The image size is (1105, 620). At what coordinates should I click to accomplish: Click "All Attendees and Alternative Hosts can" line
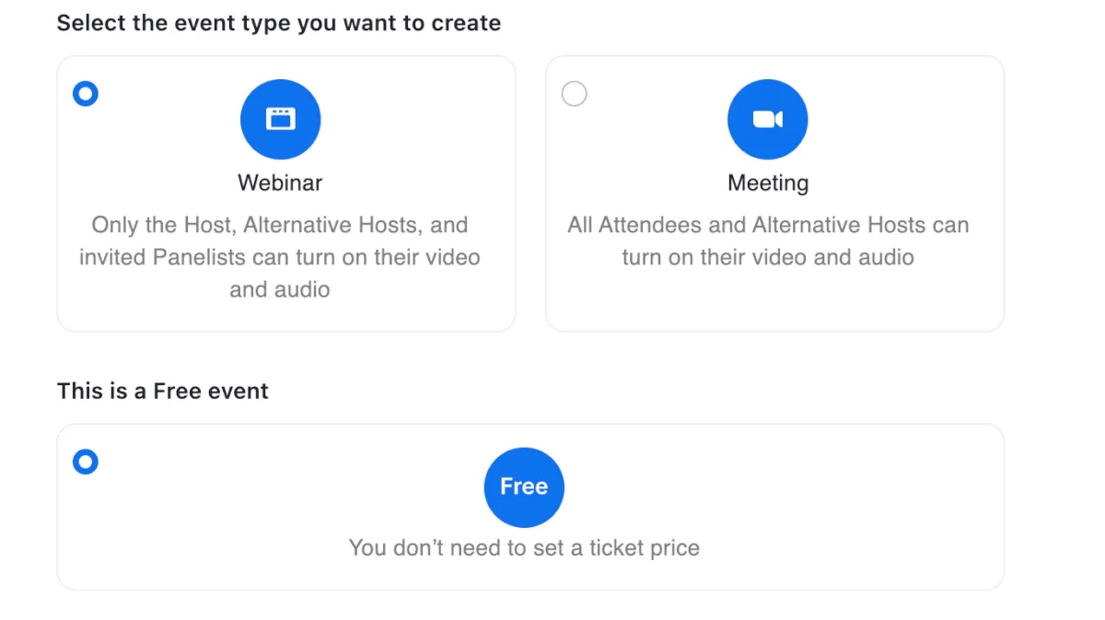click(x=768, y=225)
